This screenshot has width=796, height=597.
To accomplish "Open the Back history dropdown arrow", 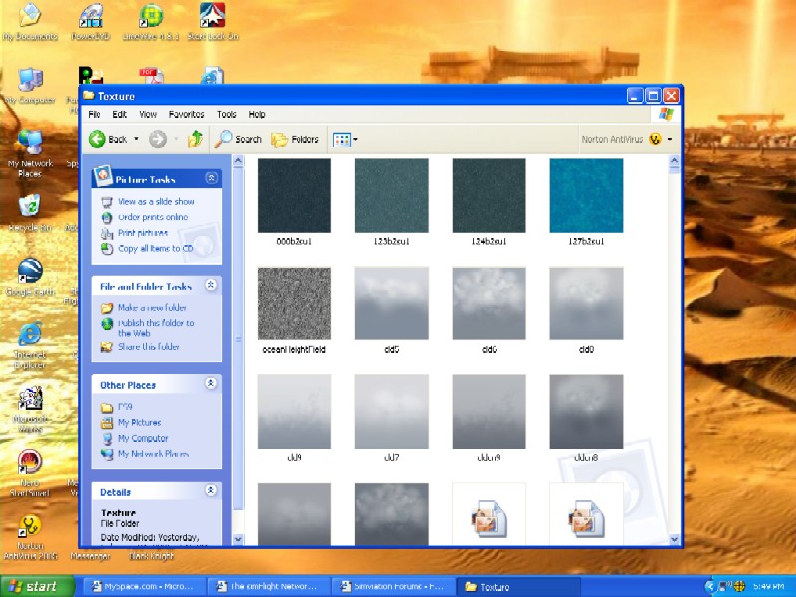I will pyautogui.click(x=136, y=139).
